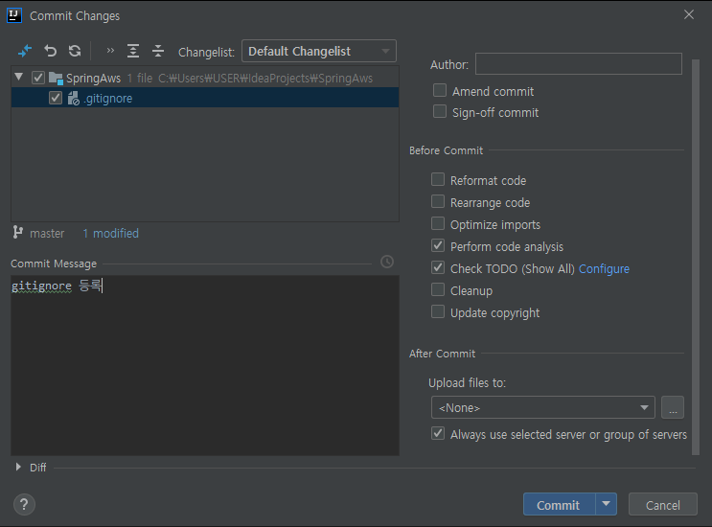
Task: Open the Configure link for TODO
Action: pos(604,269)
